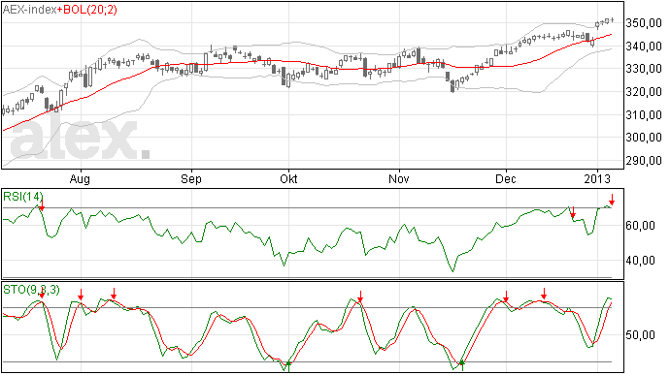The width and height of the screenshot is (670, 375).
Task: Click the AEX-index chart title label
Action: tap(29, 10)
